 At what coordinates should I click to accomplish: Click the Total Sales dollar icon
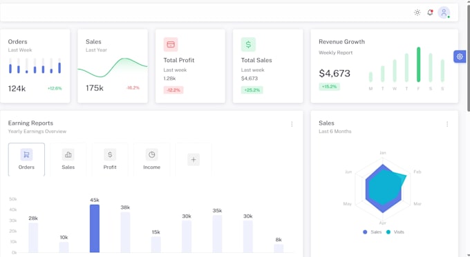(248, 45)
